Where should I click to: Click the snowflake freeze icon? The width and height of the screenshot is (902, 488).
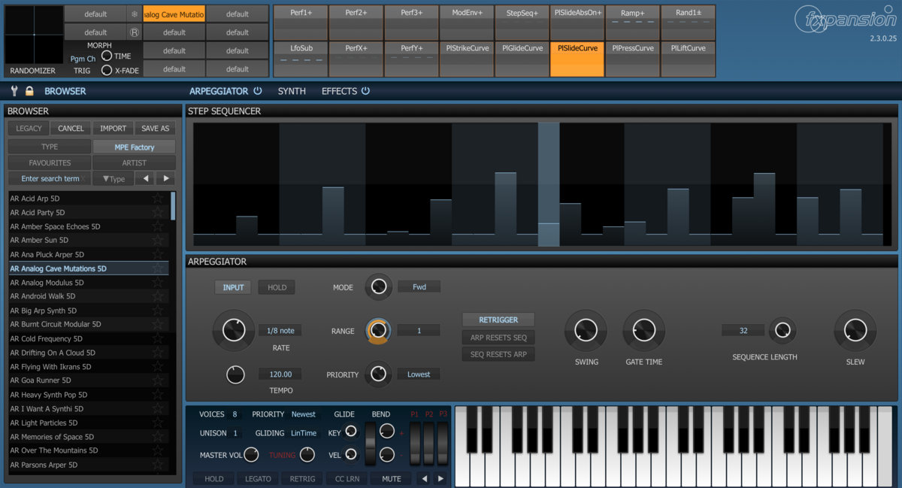(135, 14)
